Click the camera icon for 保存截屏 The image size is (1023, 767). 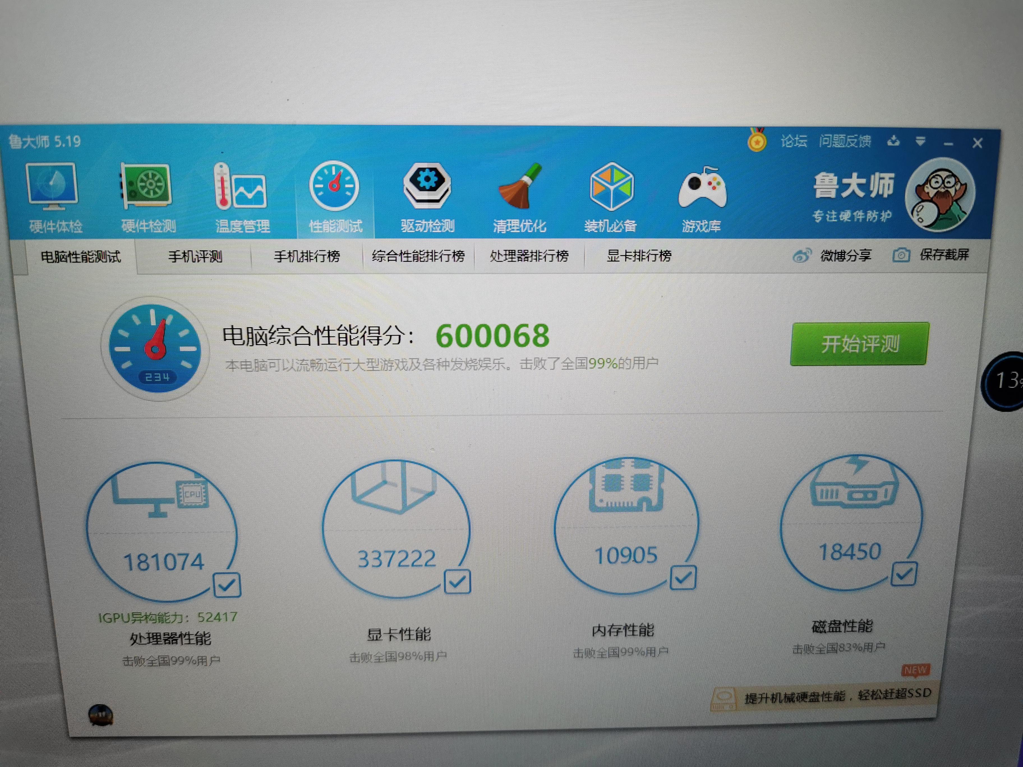coord(901,255)
